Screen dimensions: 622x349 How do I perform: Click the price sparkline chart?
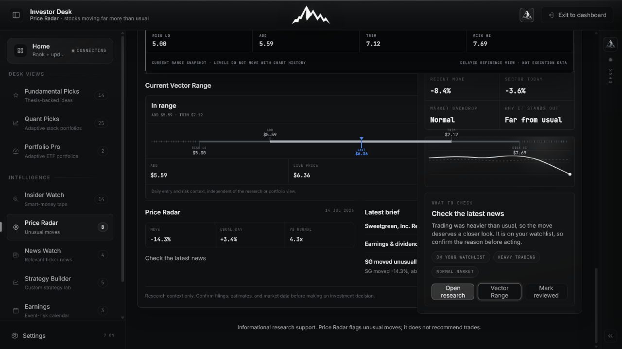tap(500, 162)
